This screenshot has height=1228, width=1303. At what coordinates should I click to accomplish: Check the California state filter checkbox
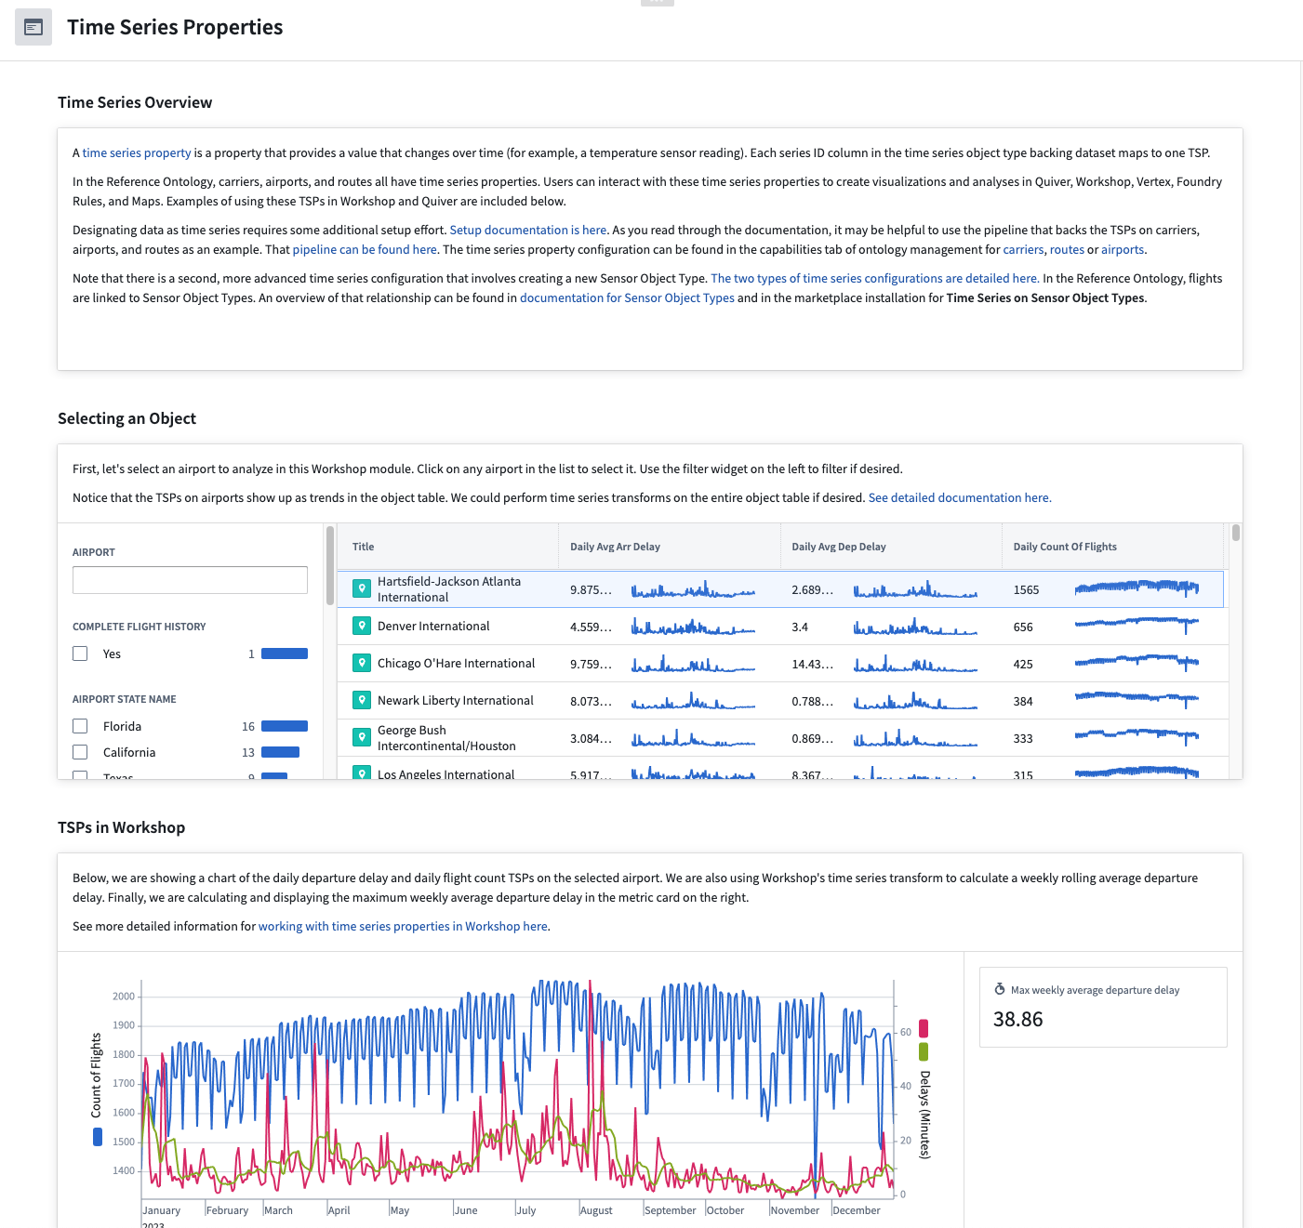tap(80, 752)
